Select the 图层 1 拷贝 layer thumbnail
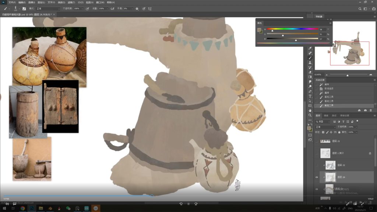 325,153
